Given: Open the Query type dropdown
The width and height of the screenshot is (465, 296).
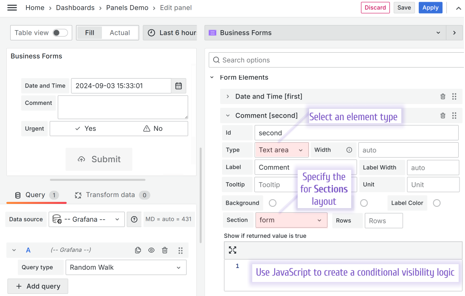Looking at the screenshot, I should [x=126, y=268].
